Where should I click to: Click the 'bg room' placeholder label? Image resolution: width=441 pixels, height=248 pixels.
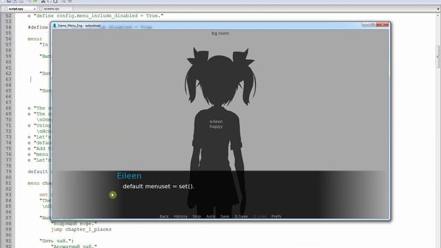220,33
